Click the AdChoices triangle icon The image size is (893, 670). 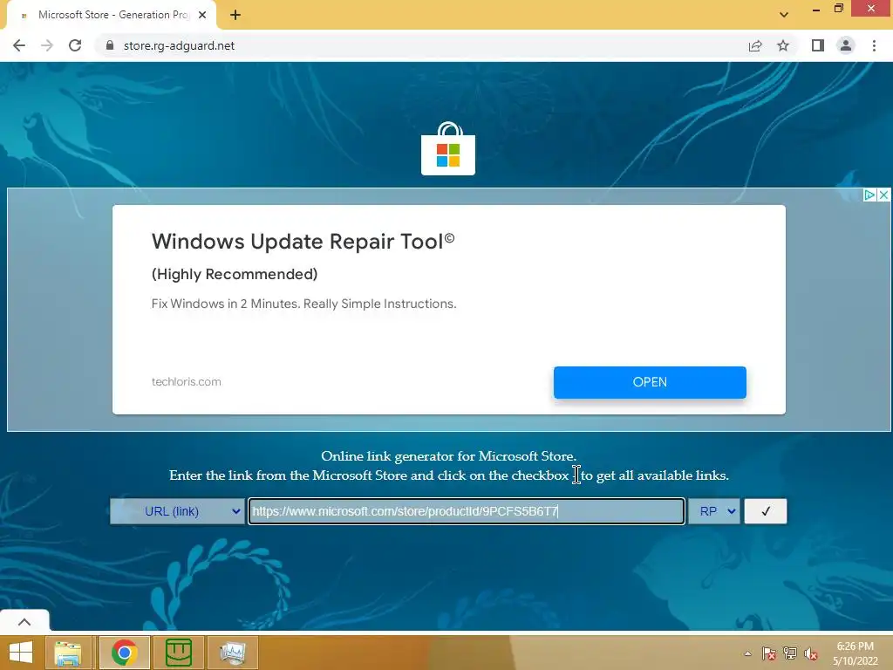869,195
